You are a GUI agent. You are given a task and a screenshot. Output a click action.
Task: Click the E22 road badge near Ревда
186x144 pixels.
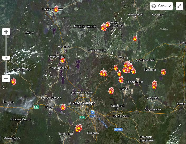coord(36,107)
